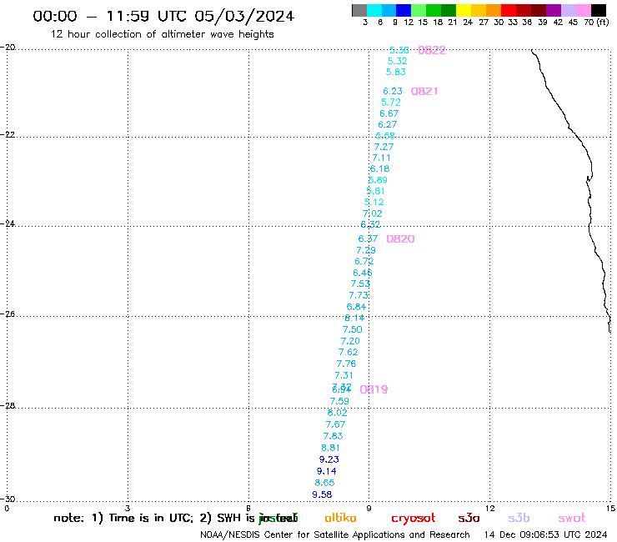The height and width of the screenshot is (542, 617).
Task: Click wave height value 7.62
Action: (x=349, y=352)
